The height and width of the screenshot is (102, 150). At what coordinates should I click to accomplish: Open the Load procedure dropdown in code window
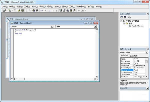pyautogui.click(x=95, y=26)
